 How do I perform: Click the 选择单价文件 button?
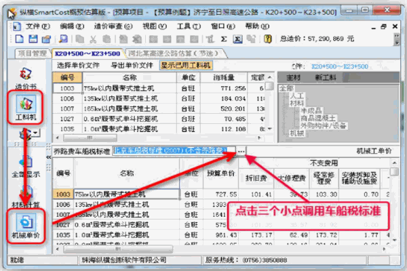[78, 65]
